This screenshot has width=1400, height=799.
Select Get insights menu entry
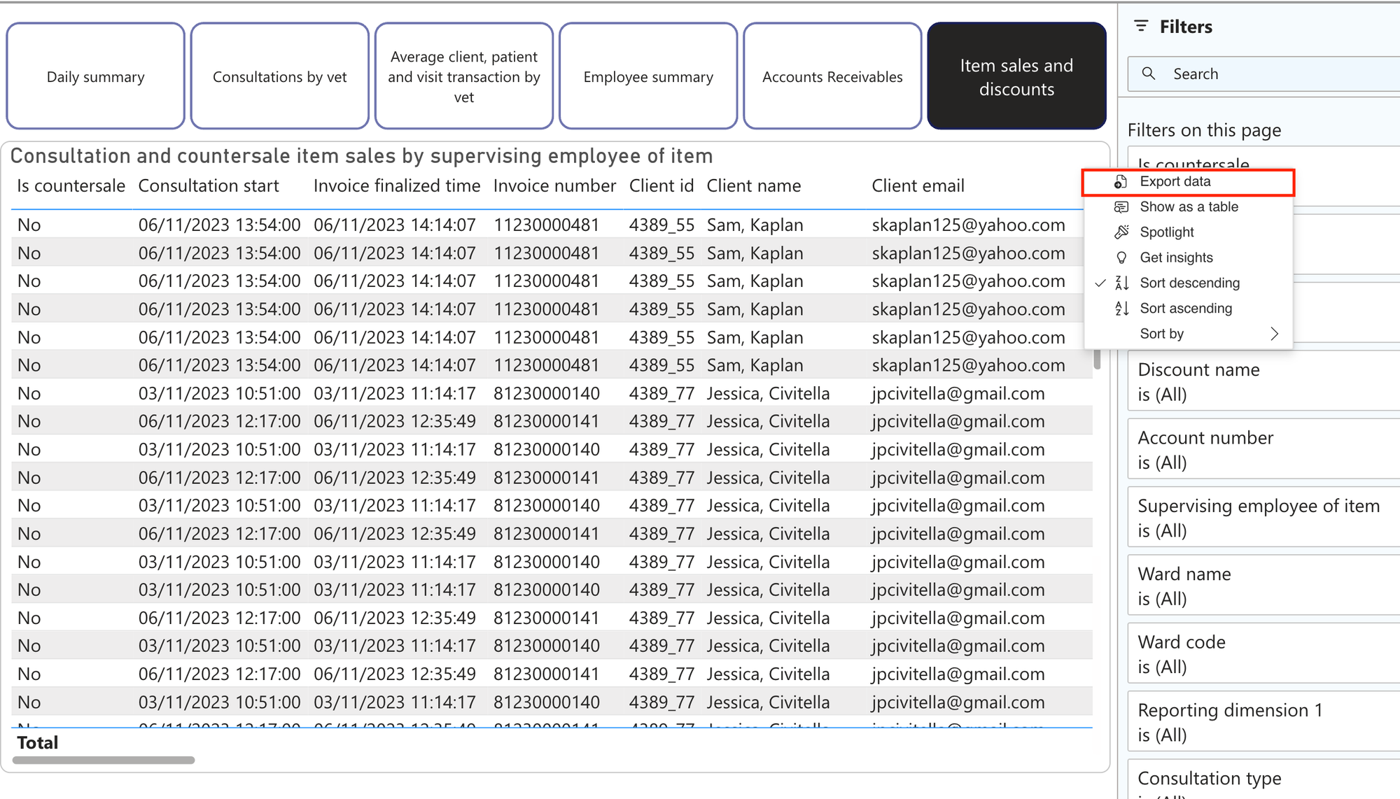click(1188, 257)
